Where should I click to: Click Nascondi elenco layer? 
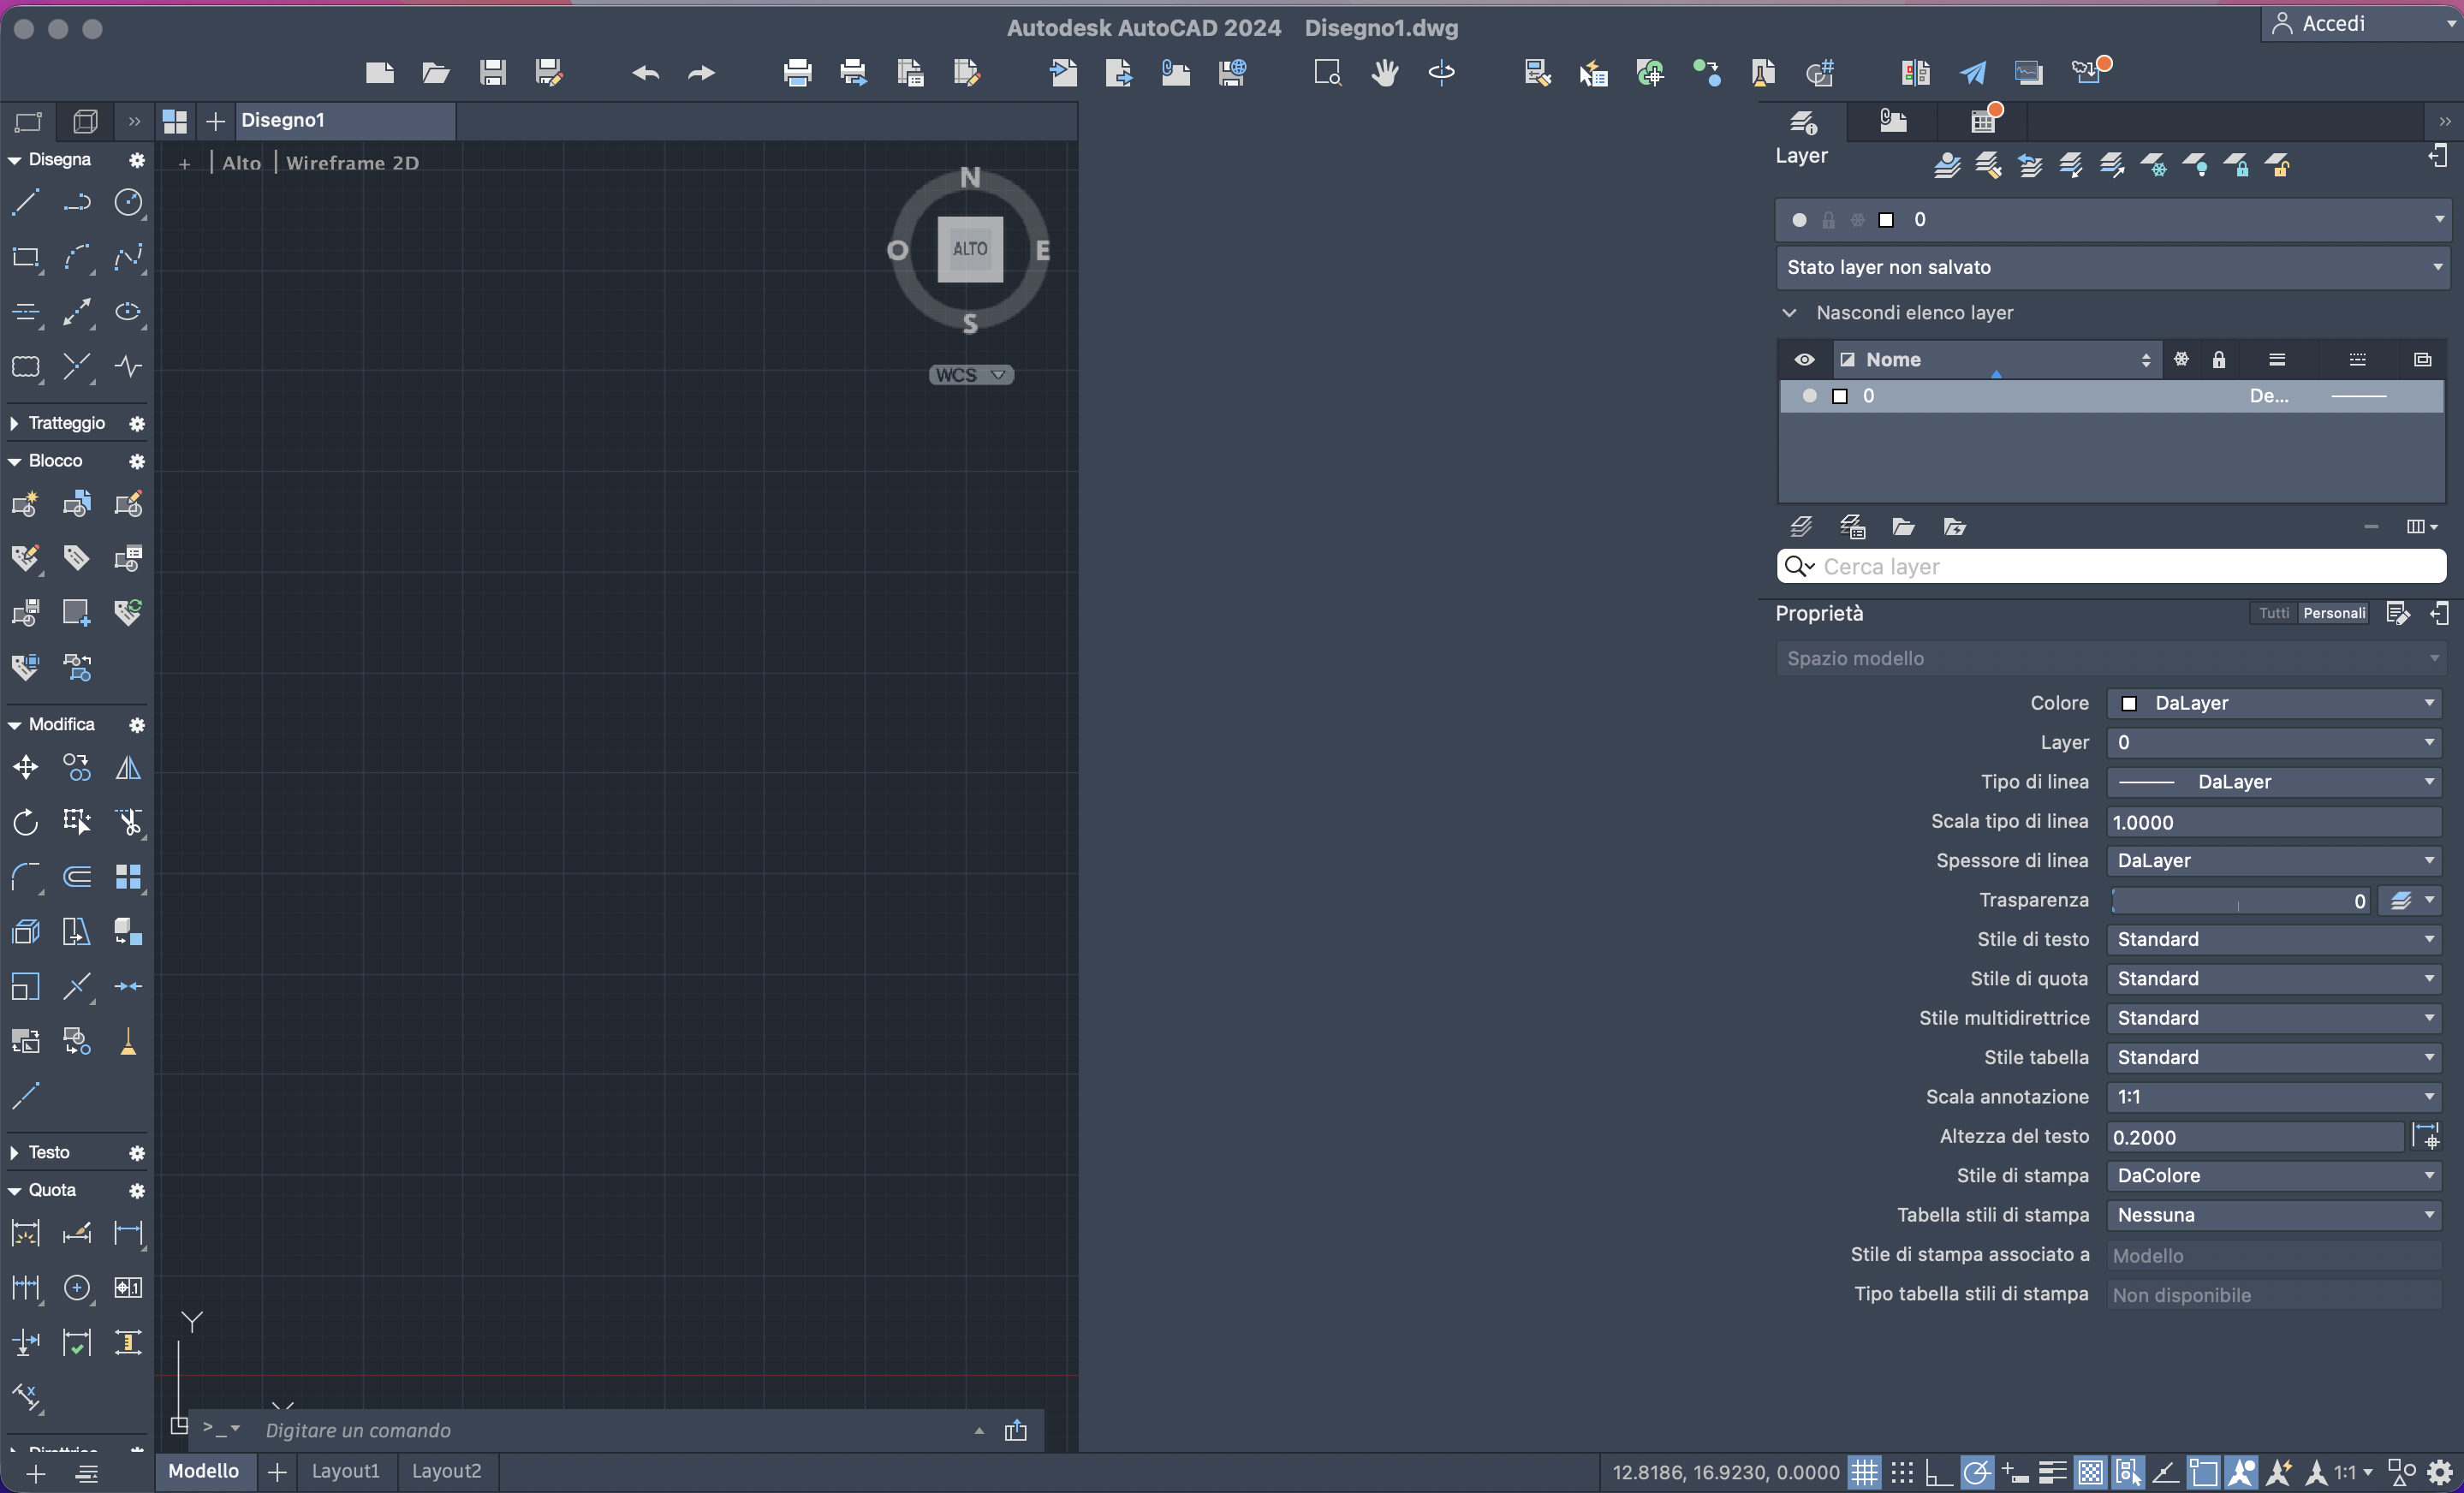click(1913, 313)
